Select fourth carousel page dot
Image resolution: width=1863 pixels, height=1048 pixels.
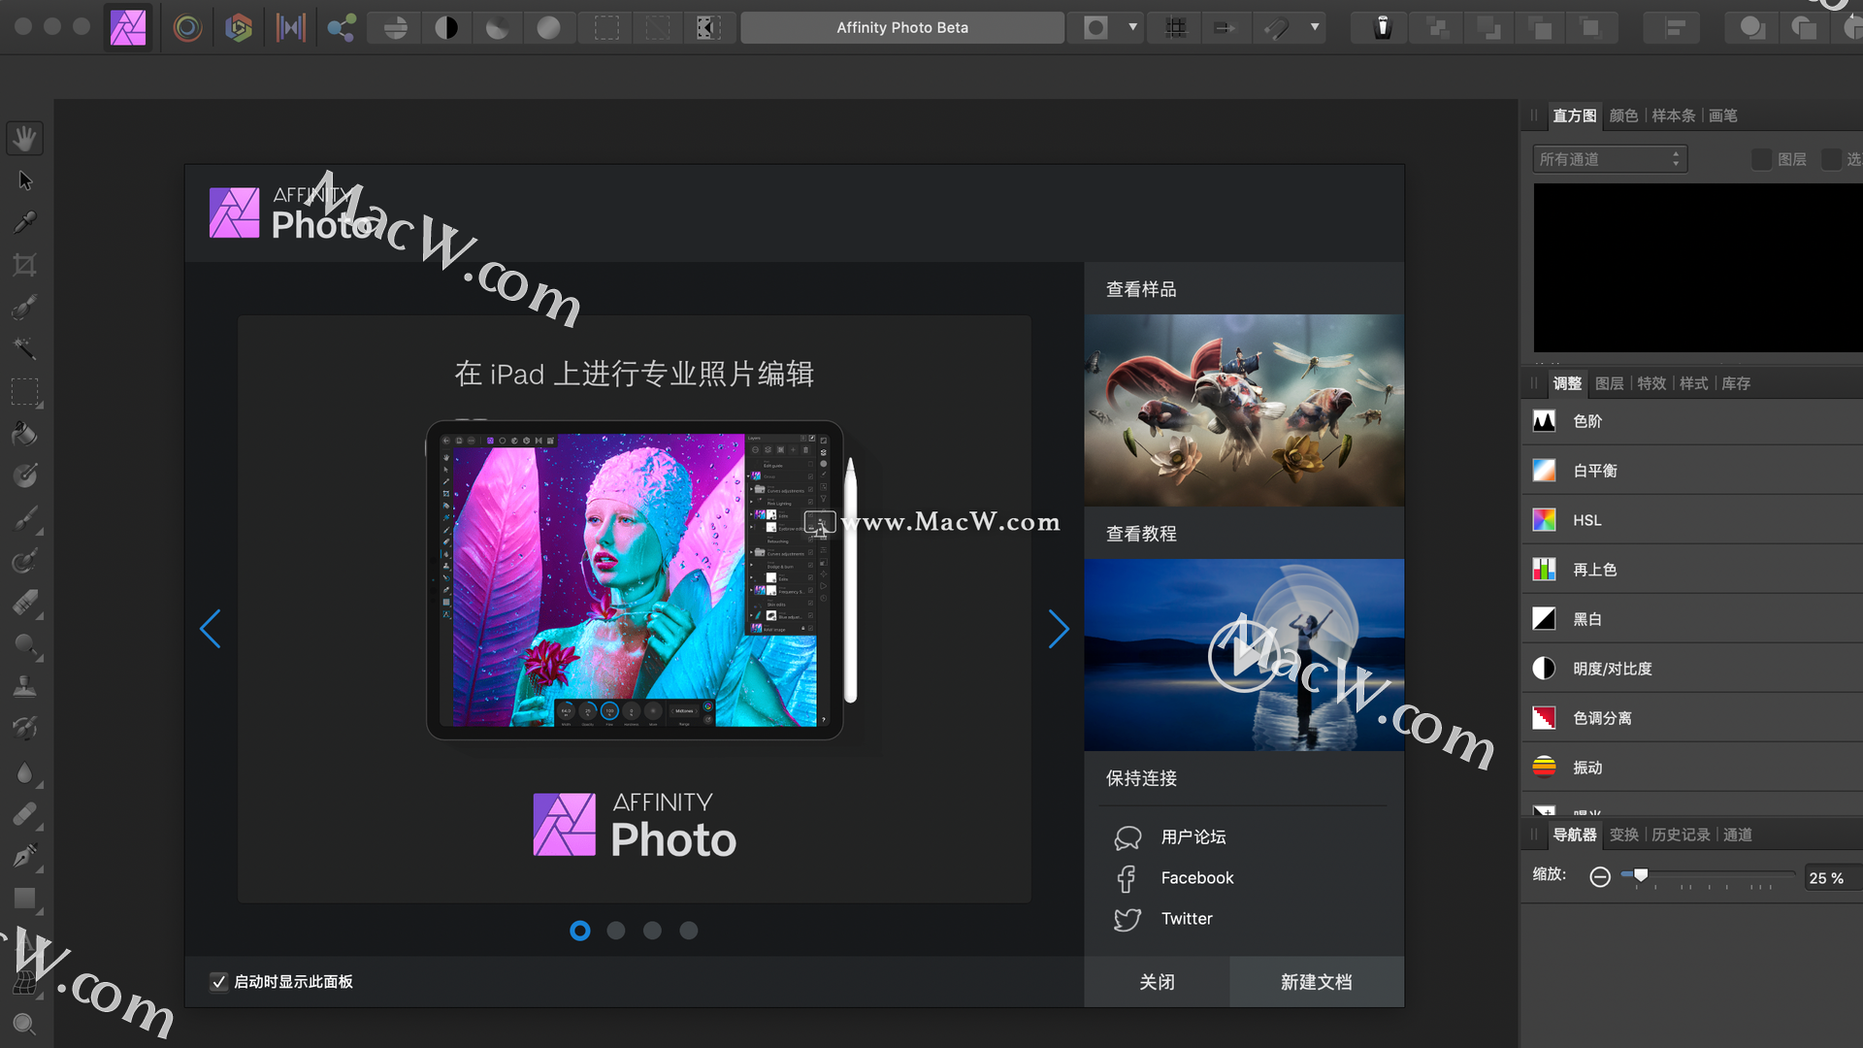[689, 931]
